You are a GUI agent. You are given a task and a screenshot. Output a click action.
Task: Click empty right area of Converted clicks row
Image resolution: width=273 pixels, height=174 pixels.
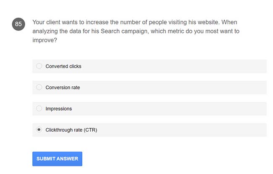coord(189,66)
